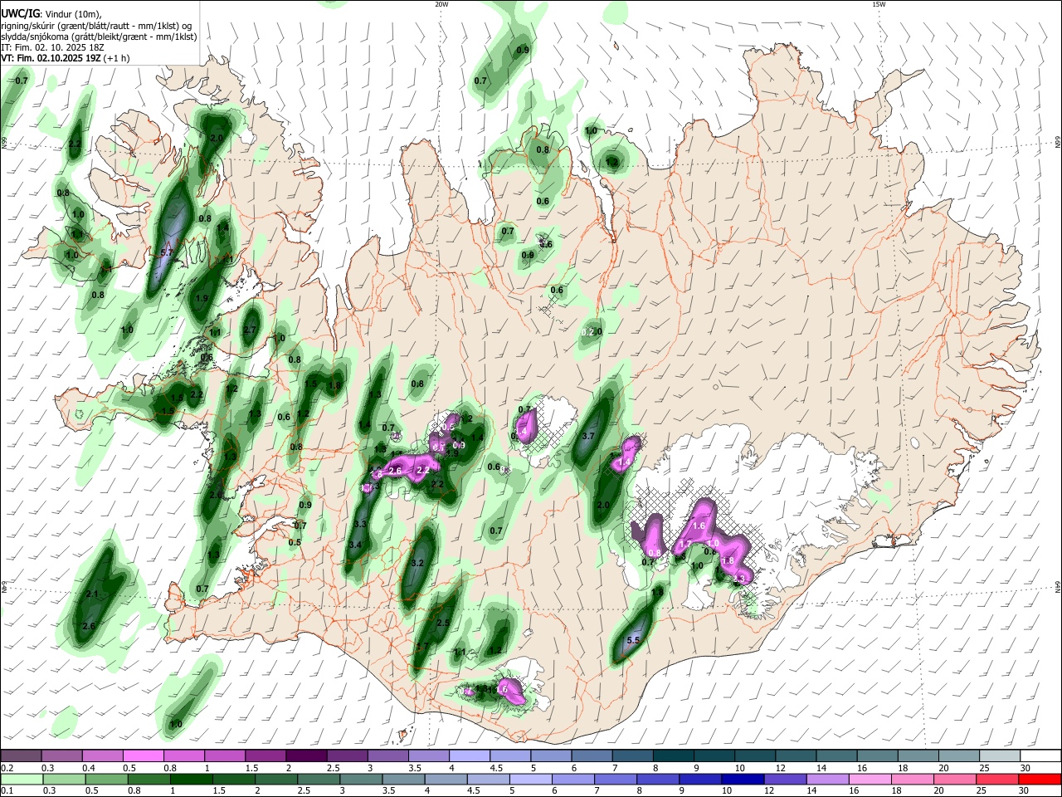Viewport: 1062px width, 797px height.
Task: Click the '15W' longitude label
Action: pos(878,4)
